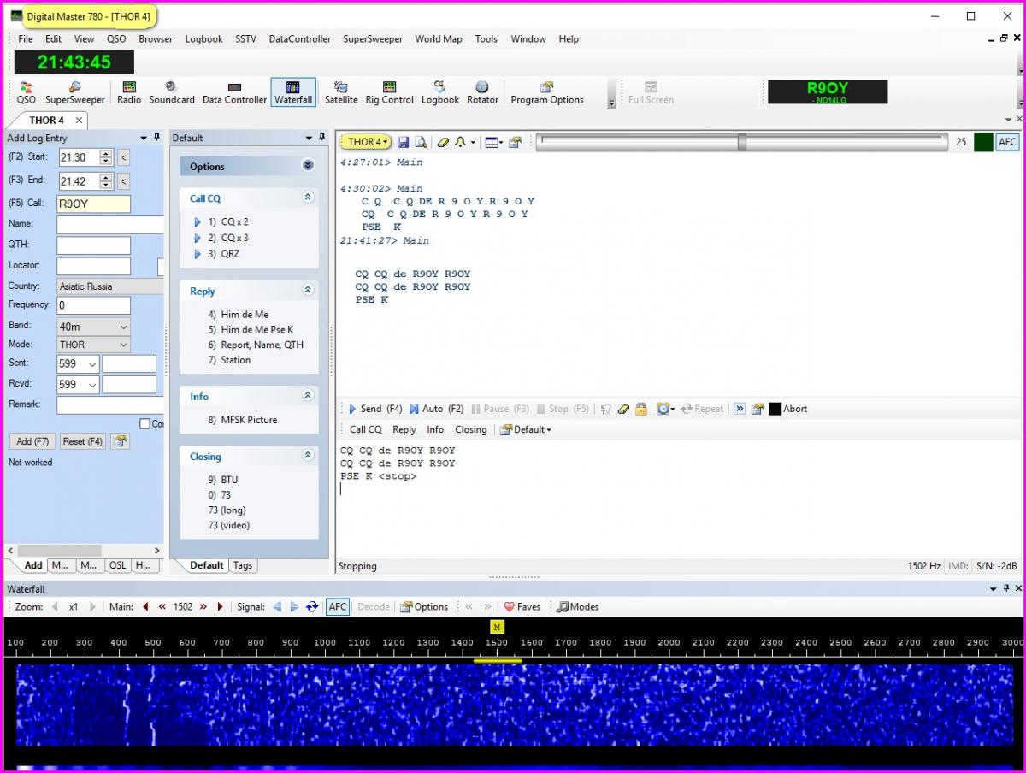Click the Soundcard toolbar icon
Viewport: 1026px width, 773px height.
click(x=172, y=92)
